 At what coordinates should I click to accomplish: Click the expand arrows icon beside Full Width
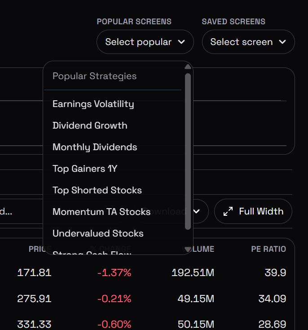coord(228,211)
